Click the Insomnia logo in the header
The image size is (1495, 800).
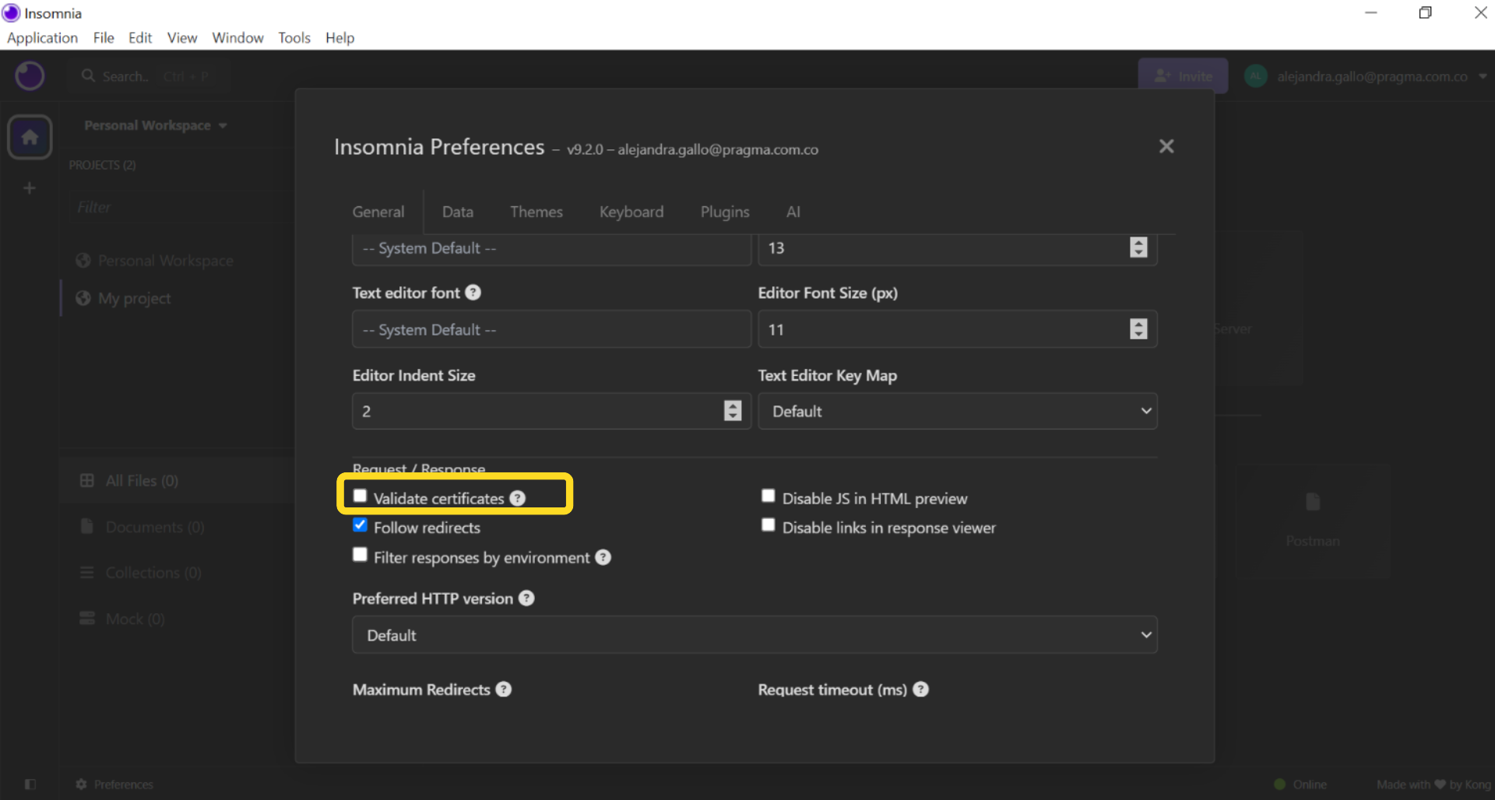[x=30, y=76]
